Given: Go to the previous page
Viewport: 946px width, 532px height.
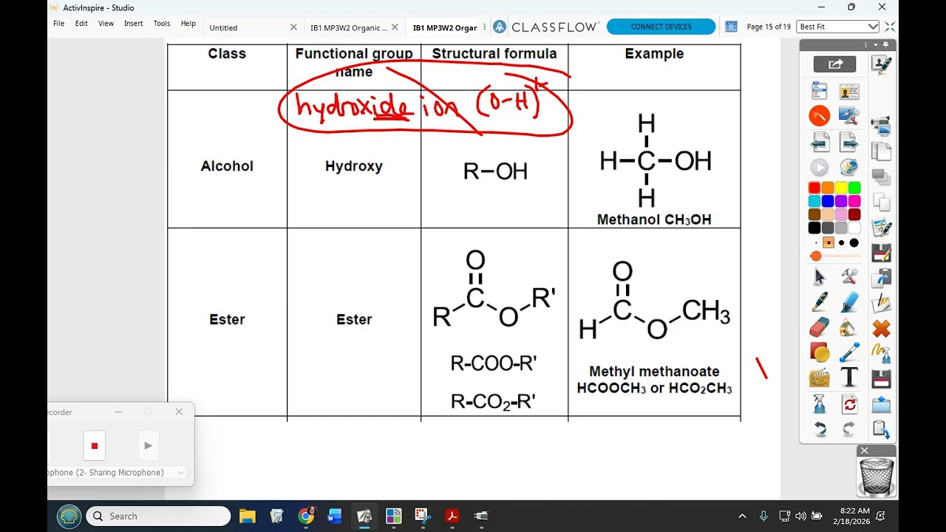Looking at the screenshot, I should pyautogui.click(x=820, y=141).
